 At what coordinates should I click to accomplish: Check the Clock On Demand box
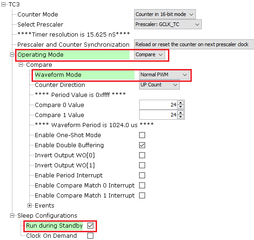coord(90,235)
